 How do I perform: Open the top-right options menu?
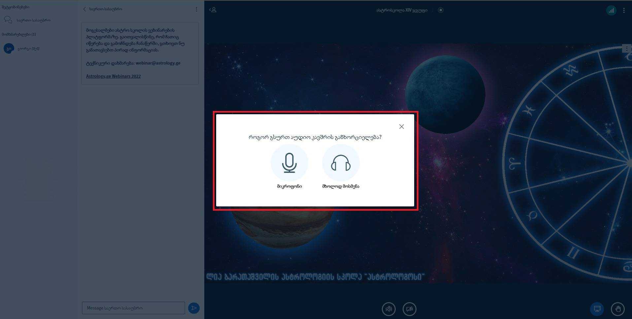coord(624,10)
